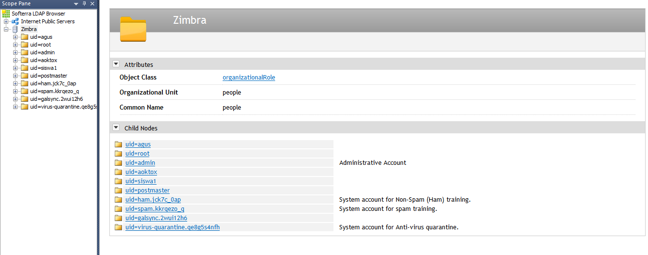Click folder icon beside uid=postmaster child node

click(x=118, y=190)
